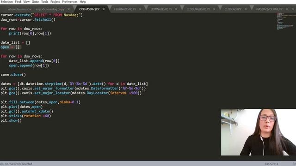296x166 pixels.
Task: Close the CLOSEADJ.PY tab
Action: pyautogui.click(x=246, y=9)
